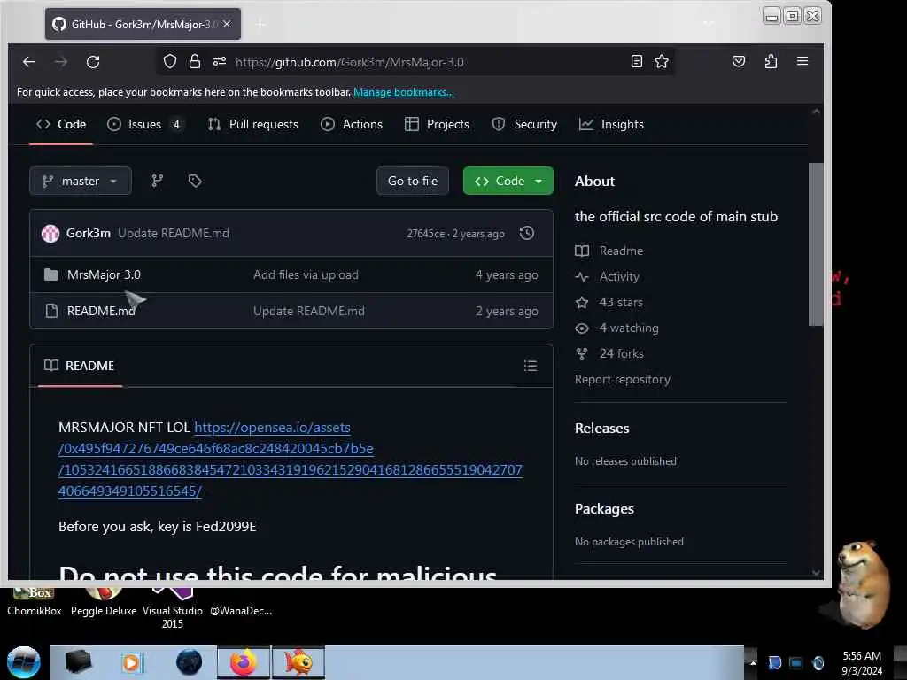Screen dimensions: 907x680
Task: Open Peggle Deluxe desktop shortcut
Action: tap(104, 604)
